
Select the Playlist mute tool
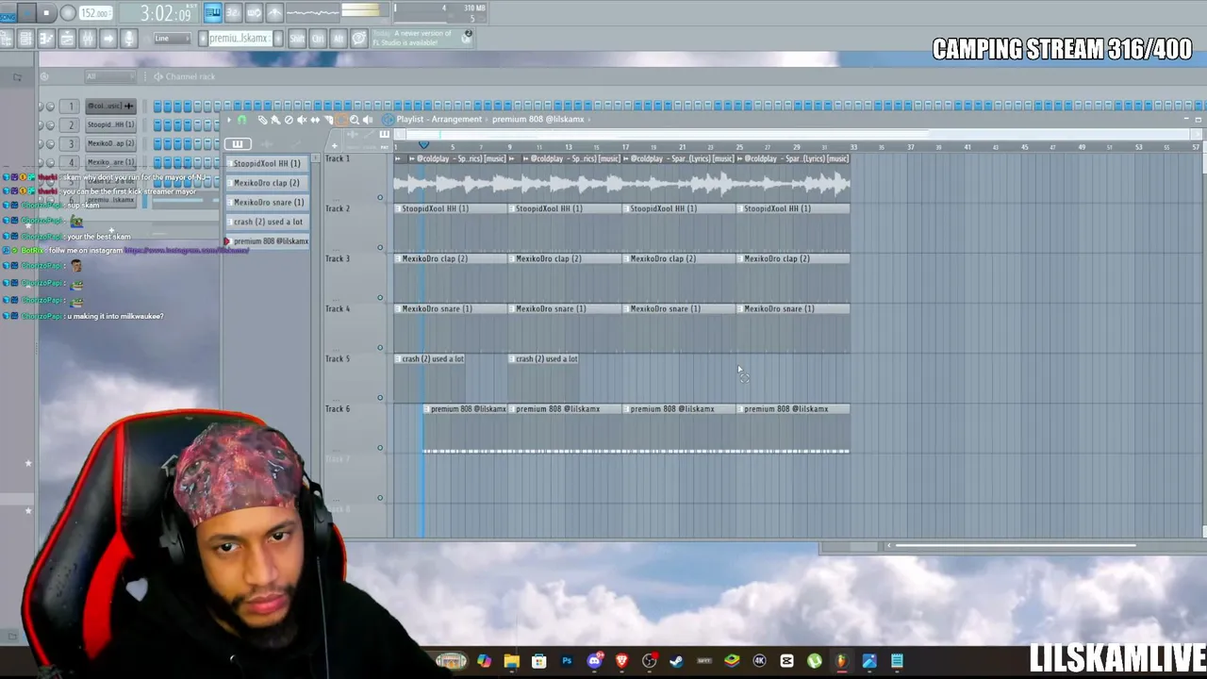point(302,120)
